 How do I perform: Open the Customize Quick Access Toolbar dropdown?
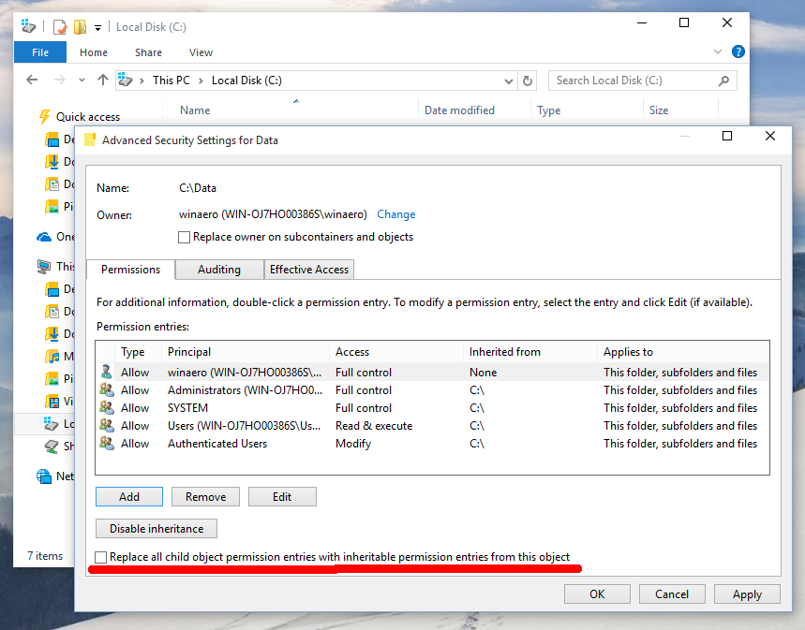coord(97,26)
